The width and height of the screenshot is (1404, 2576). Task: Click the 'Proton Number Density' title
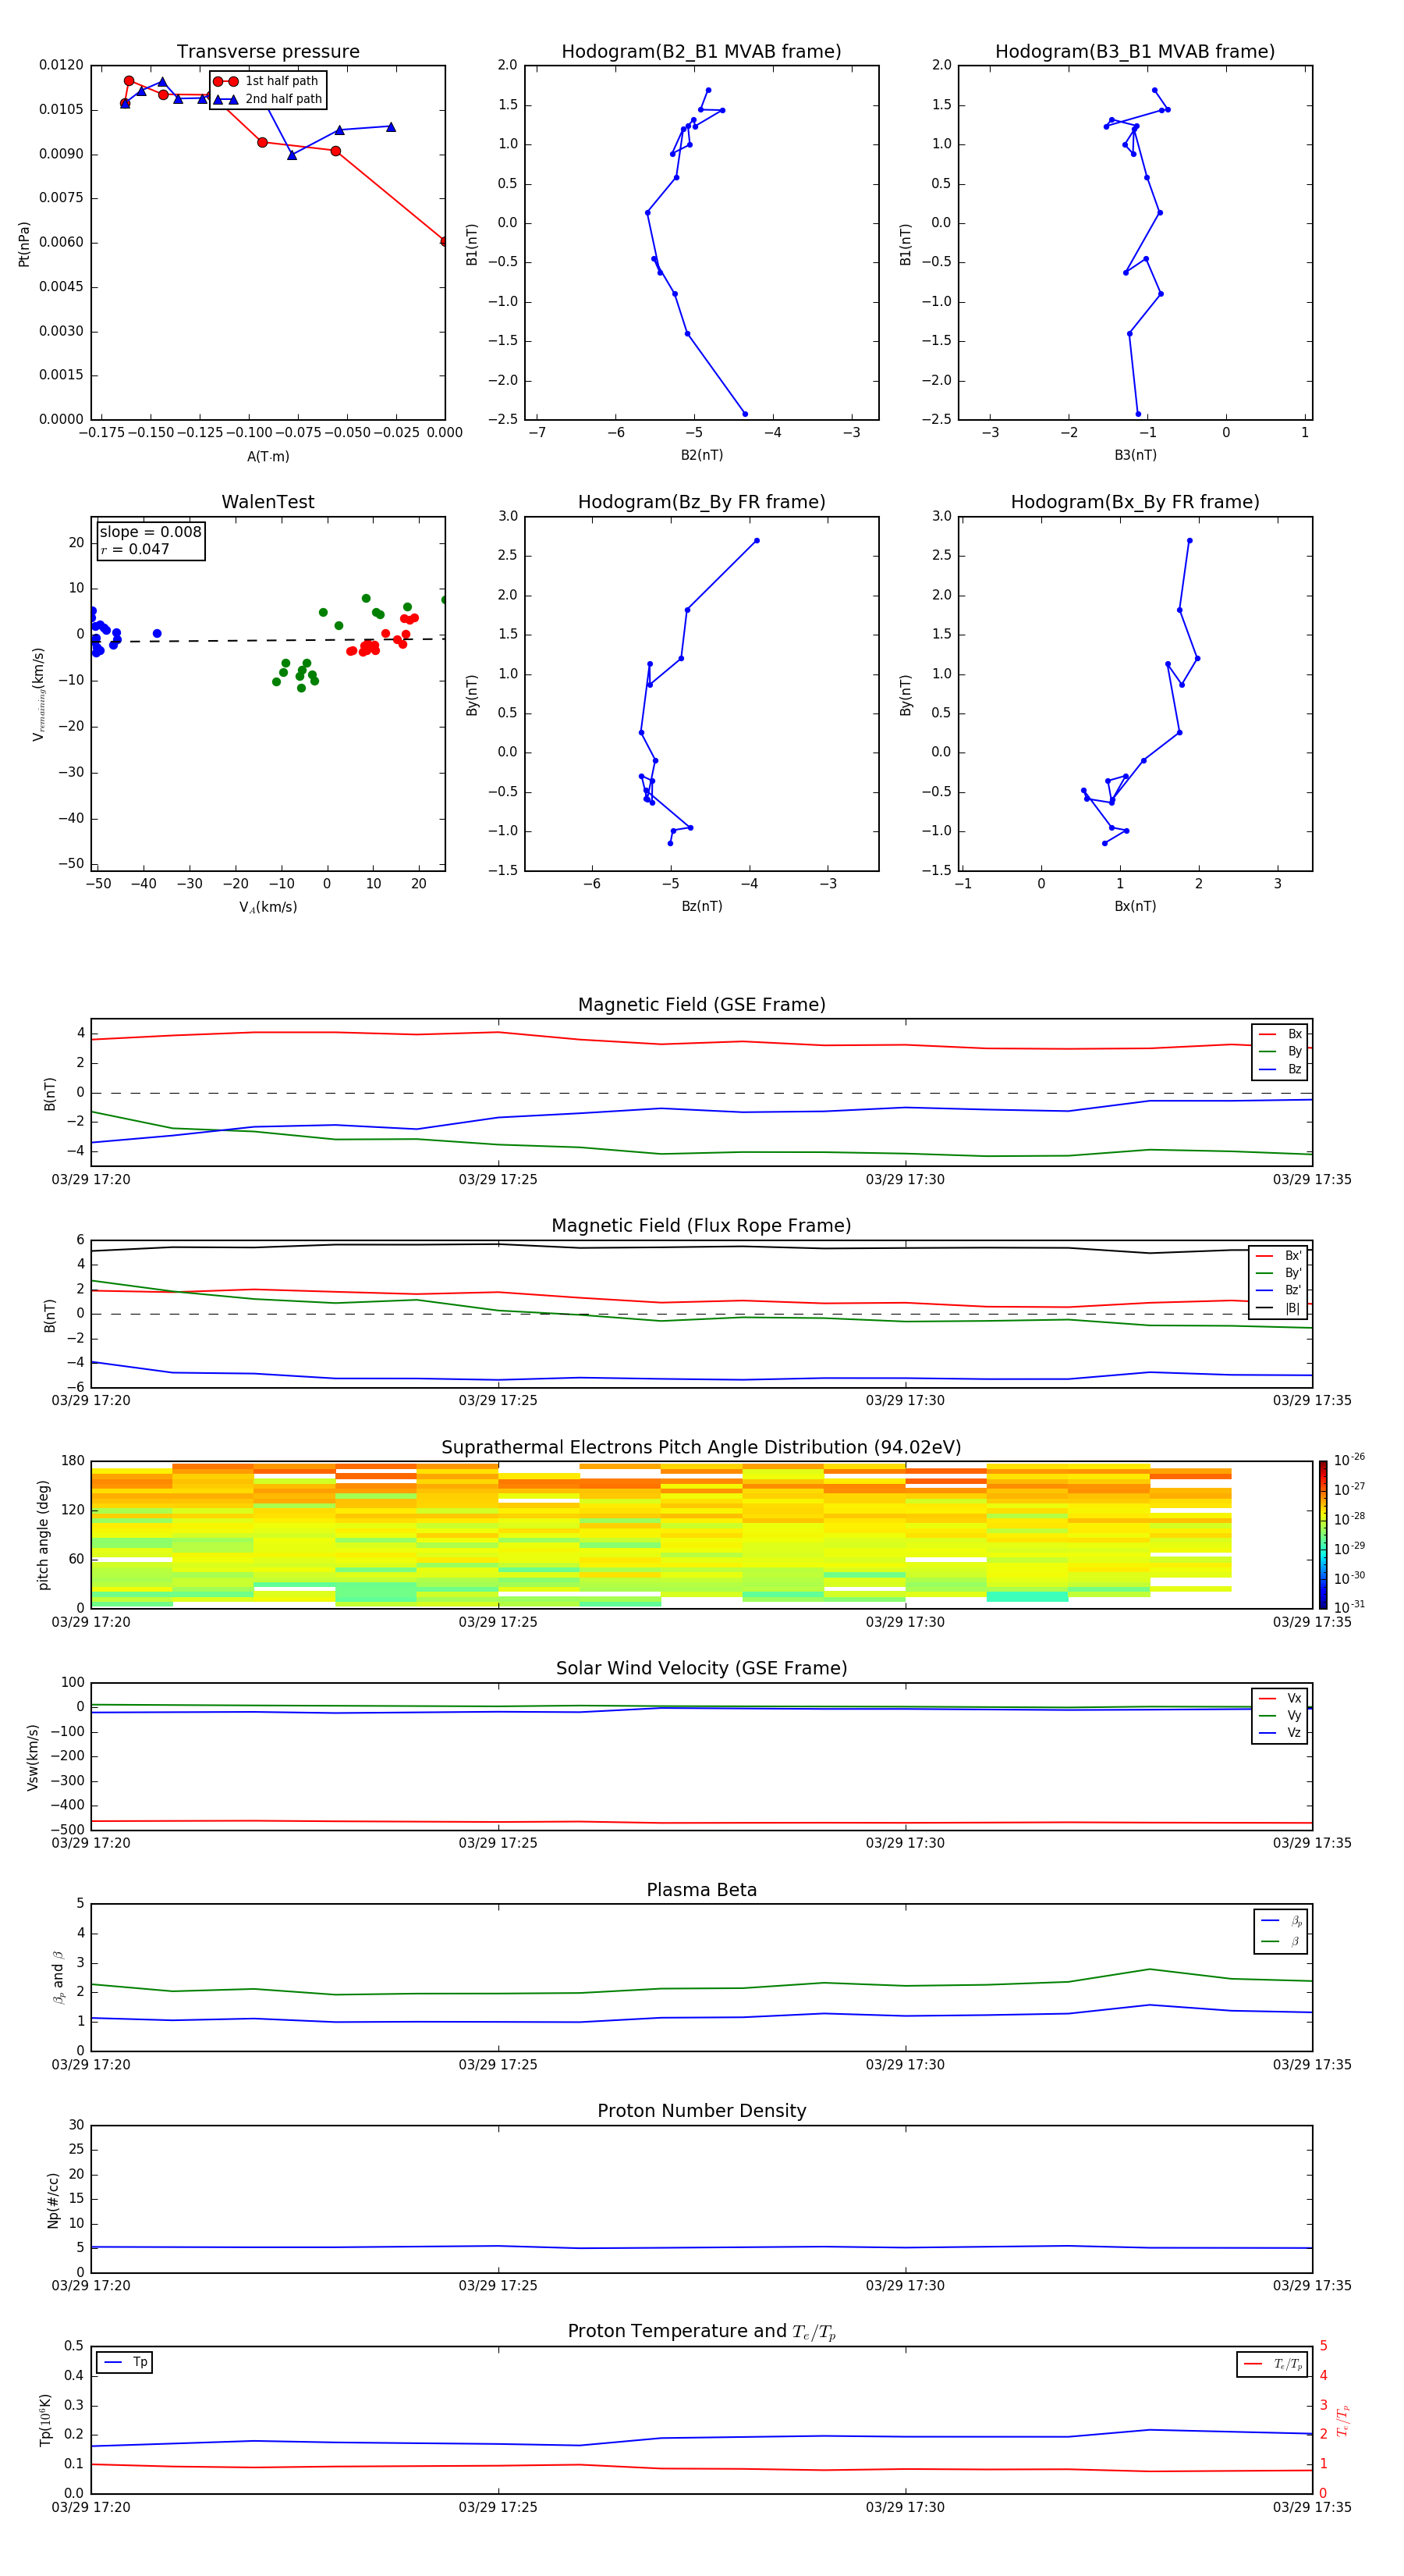[x=701, y=2111]
